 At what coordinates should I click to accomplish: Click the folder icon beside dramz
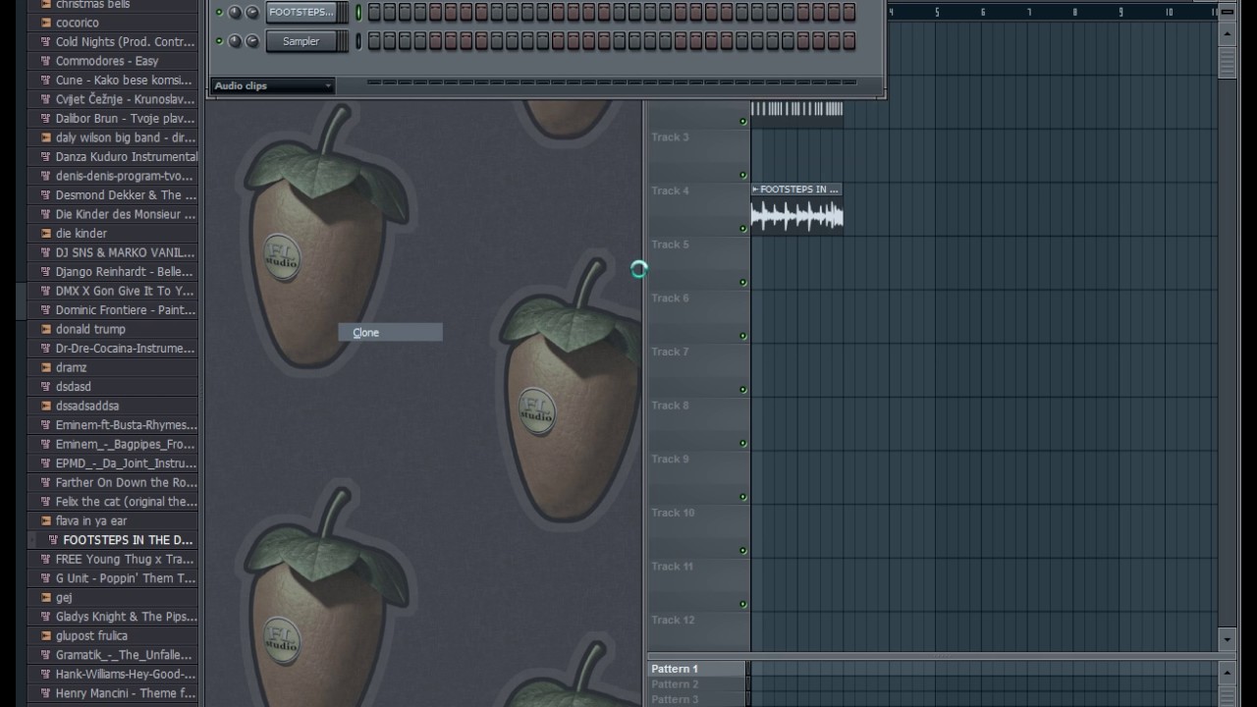[x=45, y=367]
